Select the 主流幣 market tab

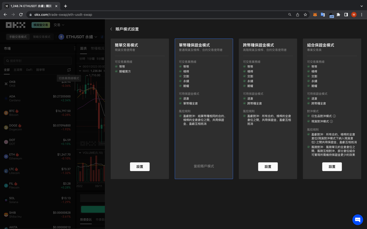point(18,70)
